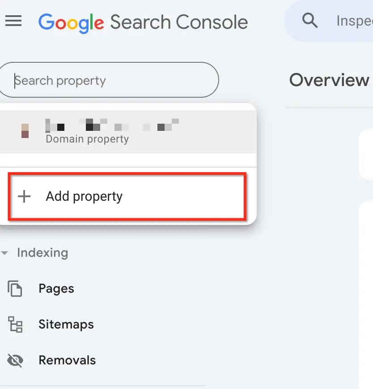Image resolution: width=373 pixels, height=389 pixels.
Task: Open the hamburger main menu
Action: (13, 21)
